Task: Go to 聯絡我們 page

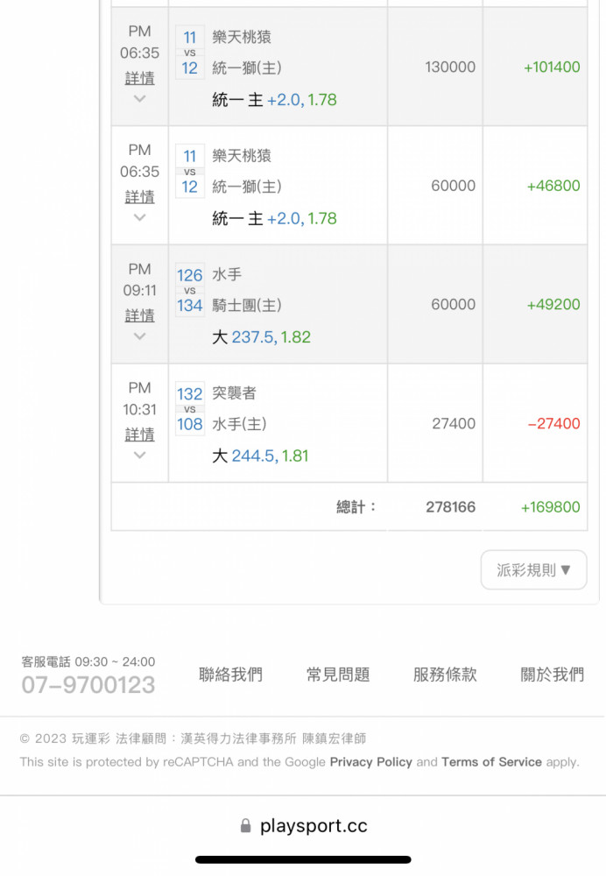Action: (x=230, y=675)
